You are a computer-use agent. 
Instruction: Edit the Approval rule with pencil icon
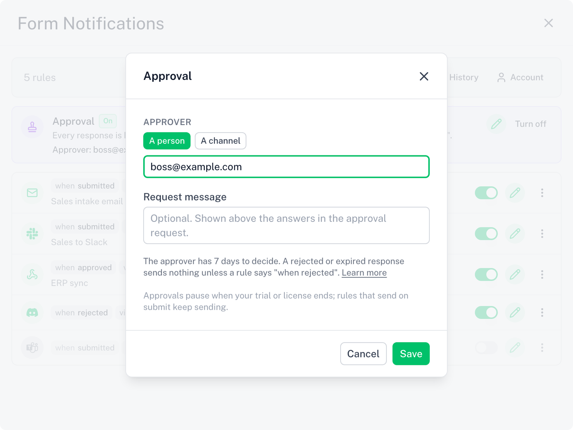[496, 124]
